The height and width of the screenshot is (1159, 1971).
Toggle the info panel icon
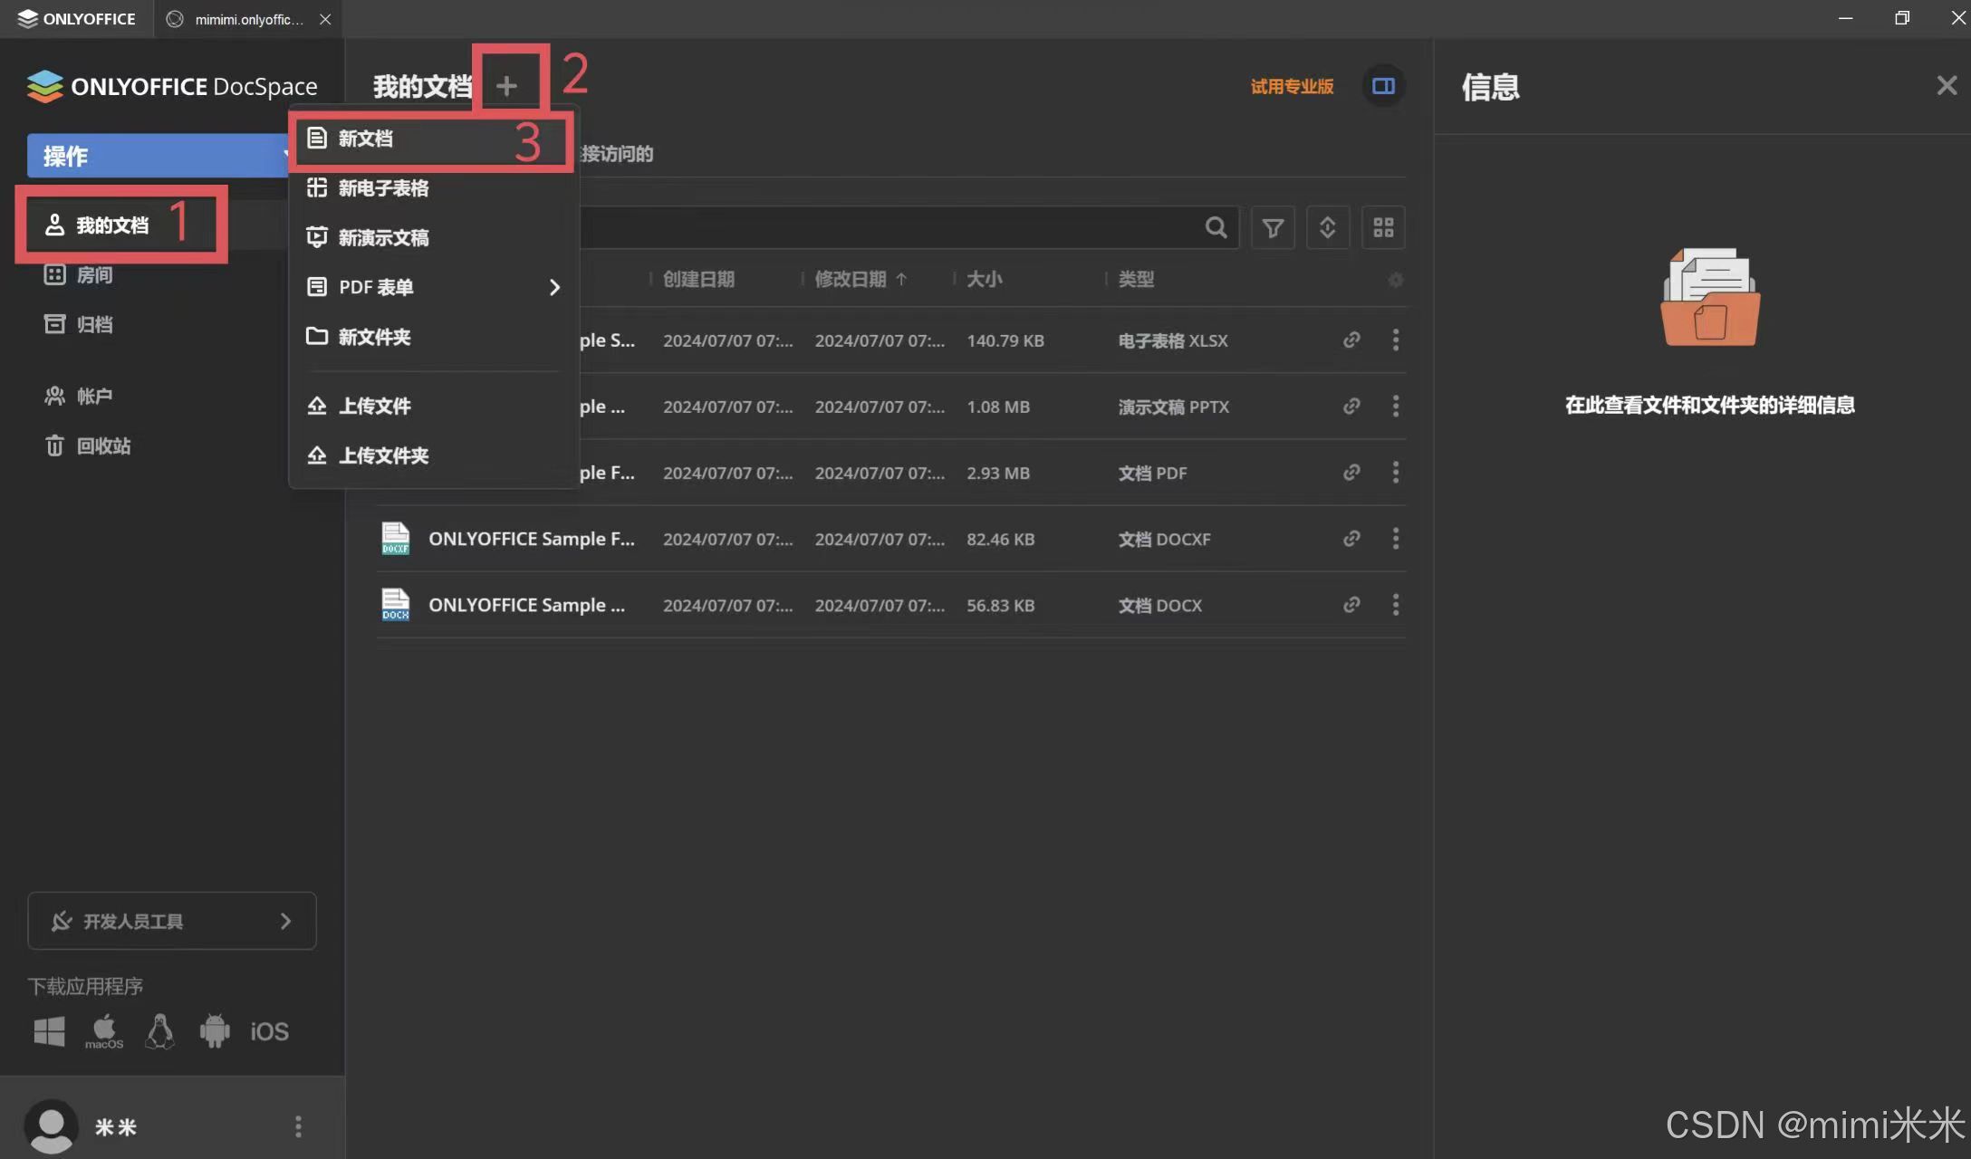tap(1383, 86)
